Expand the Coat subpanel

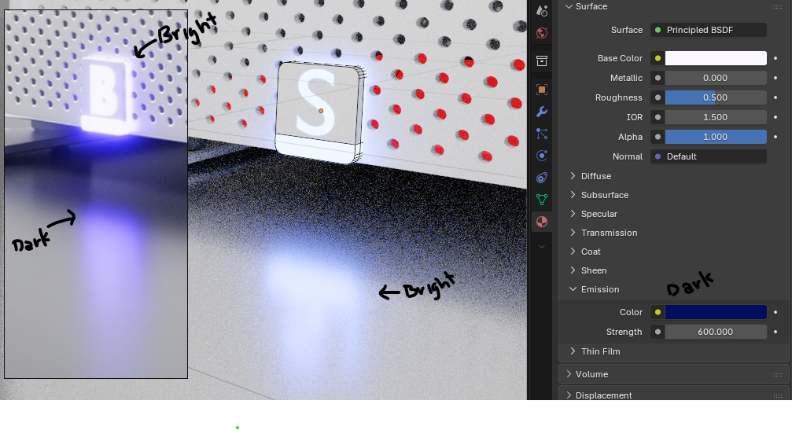point(573,252)
